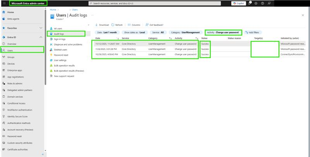Click the notifications bell icon

[250, 3]
